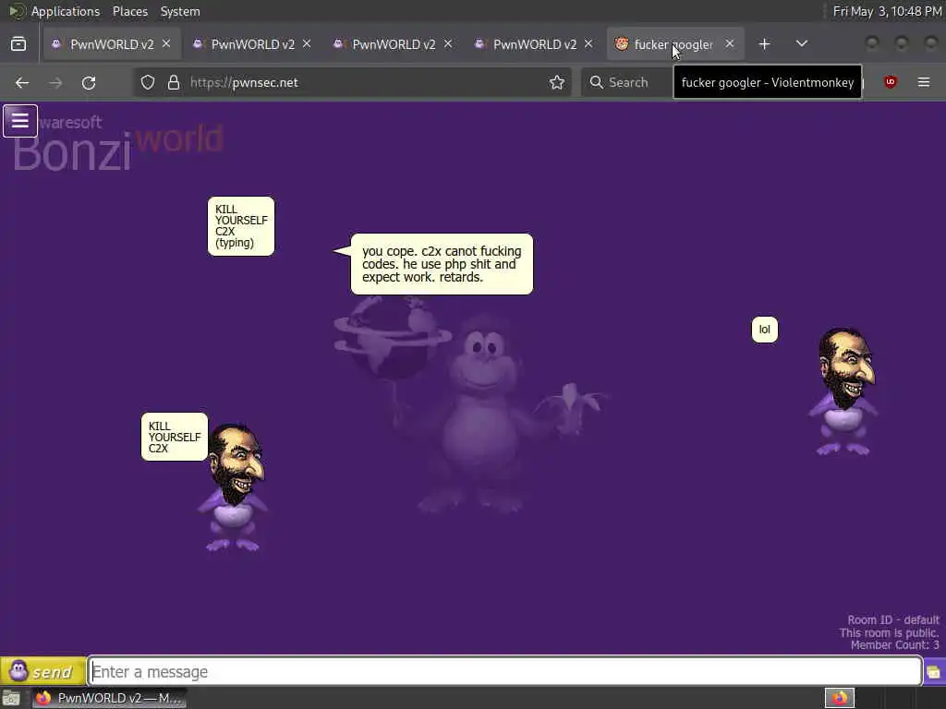Reload the current page

point(89,82)
